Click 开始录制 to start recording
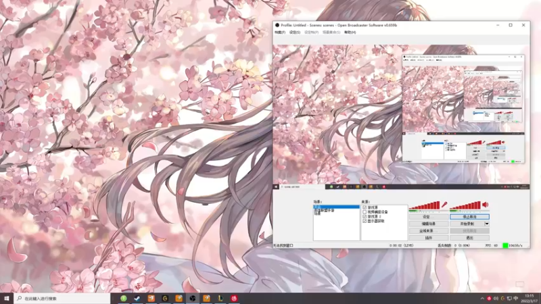The width and height of the screenshot is (541, 304). 467,224
